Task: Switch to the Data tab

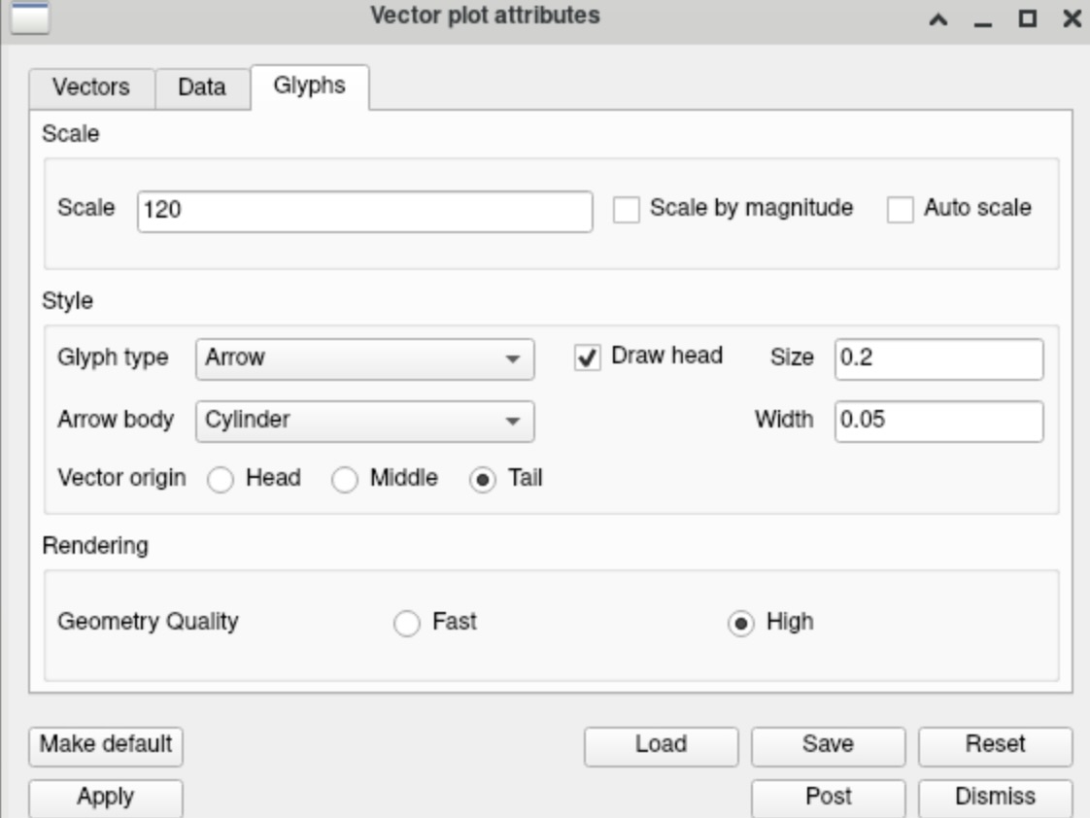Action: 202,87
